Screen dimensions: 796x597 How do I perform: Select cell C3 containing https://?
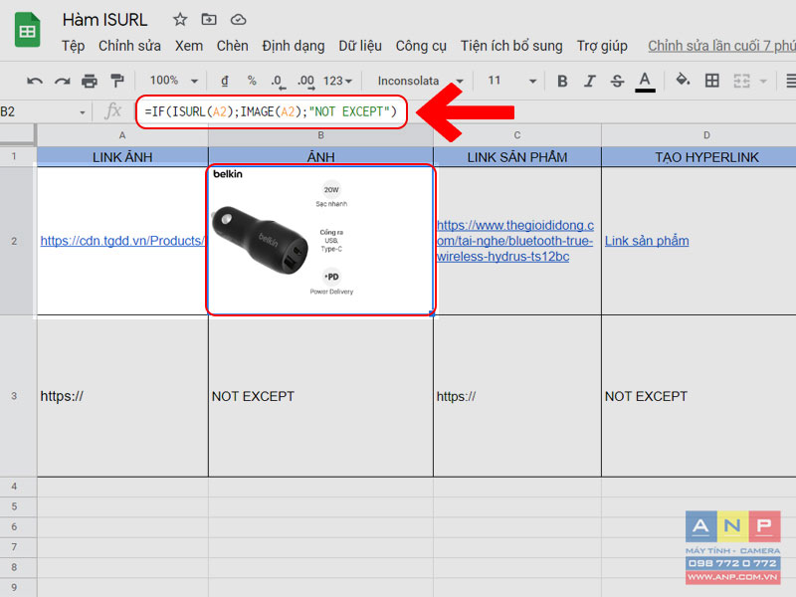click(517, 396)
